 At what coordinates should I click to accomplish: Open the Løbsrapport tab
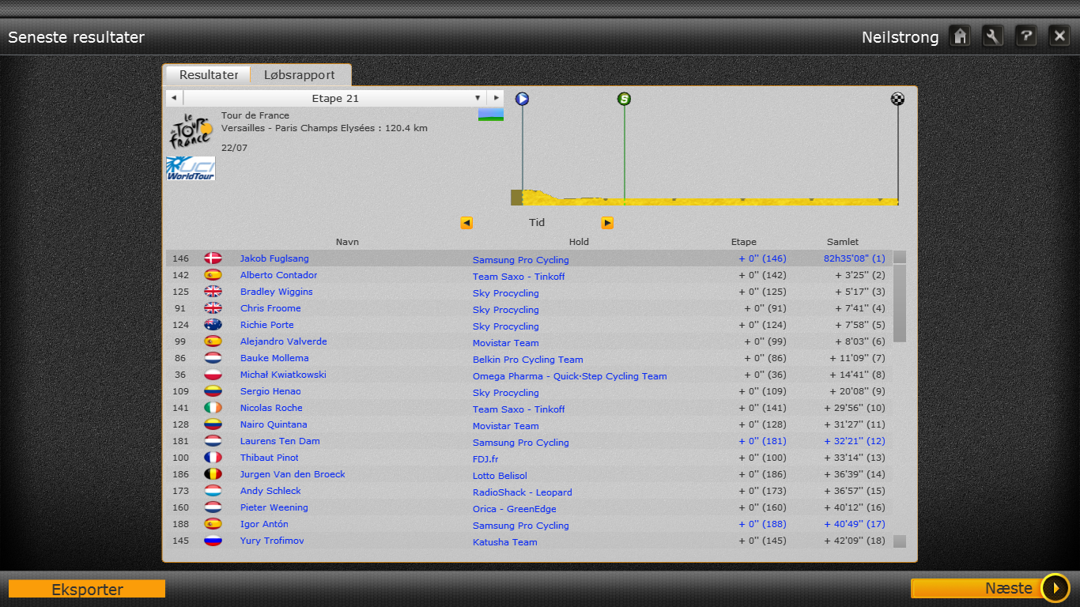pyautogui.click(x=300, y=75)
